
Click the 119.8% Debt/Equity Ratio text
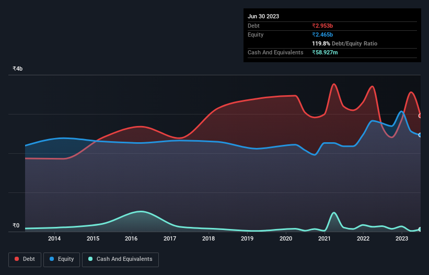[x=344, y=43]
